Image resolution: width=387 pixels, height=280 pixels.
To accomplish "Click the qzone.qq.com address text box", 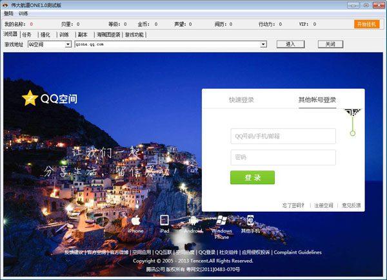I will (168, 44).
